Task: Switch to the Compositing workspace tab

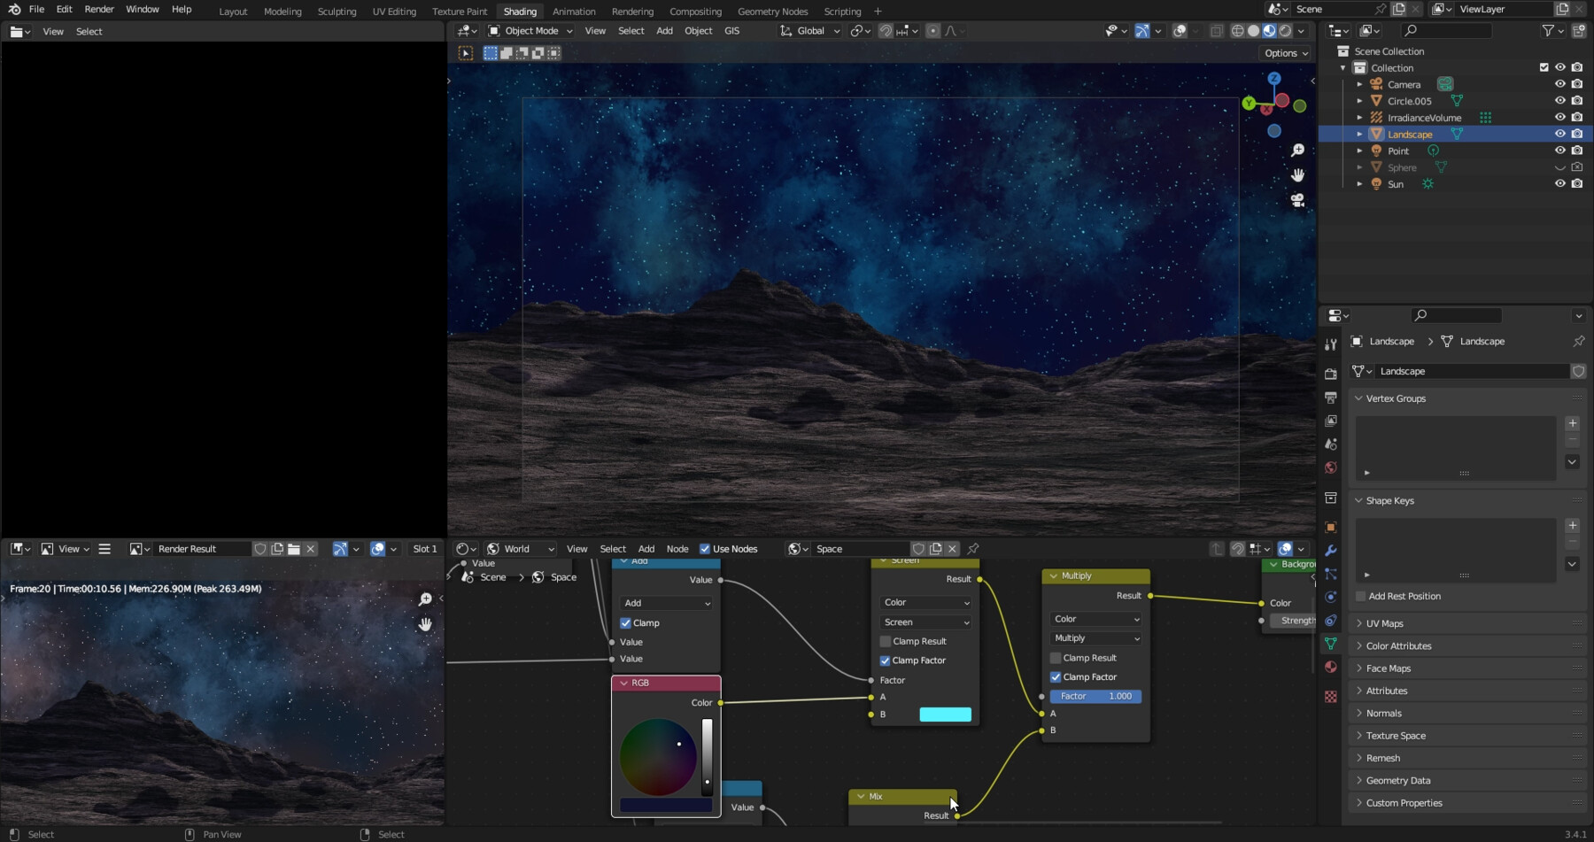Action: [x=695, y=11]
